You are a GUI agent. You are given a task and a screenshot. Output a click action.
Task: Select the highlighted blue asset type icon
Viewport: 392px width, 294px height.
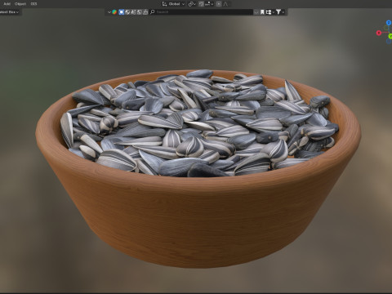click(122, 12)
